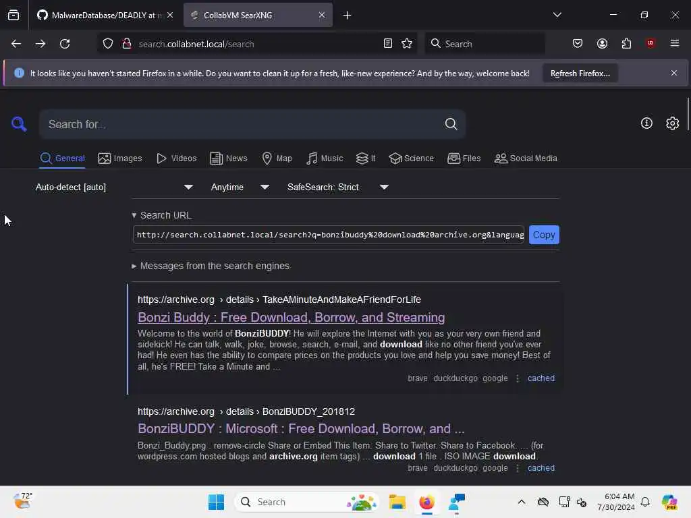Image resolution: width=691 pixels, height=518 pixels.
Task: Open the Anytime time range dropdown
Action: 240,188
